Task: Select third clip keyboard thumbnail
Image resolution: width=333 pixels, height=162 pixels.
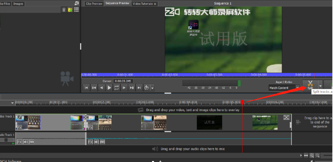Action: (x=154, y=122)
